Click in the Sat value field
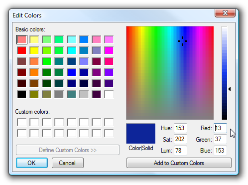The image size is (248, 185). [x=180, y=139]
